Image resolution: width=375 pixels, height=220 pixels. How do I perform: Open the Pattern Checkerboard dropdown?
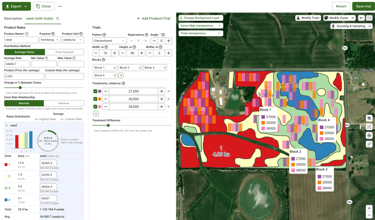point(109,41)
